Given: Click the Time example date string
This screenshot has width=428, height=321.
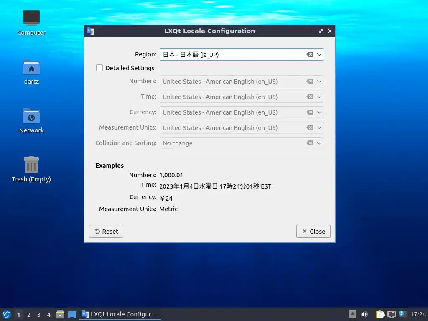Looking at the screenshot, I should [x=215, y=186].
